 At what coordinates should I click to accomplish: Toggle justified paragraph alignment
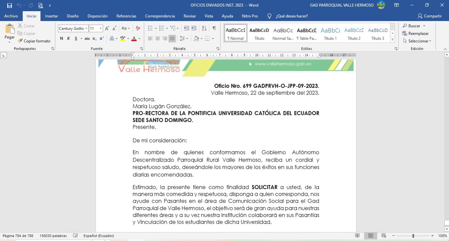point(172,38)
